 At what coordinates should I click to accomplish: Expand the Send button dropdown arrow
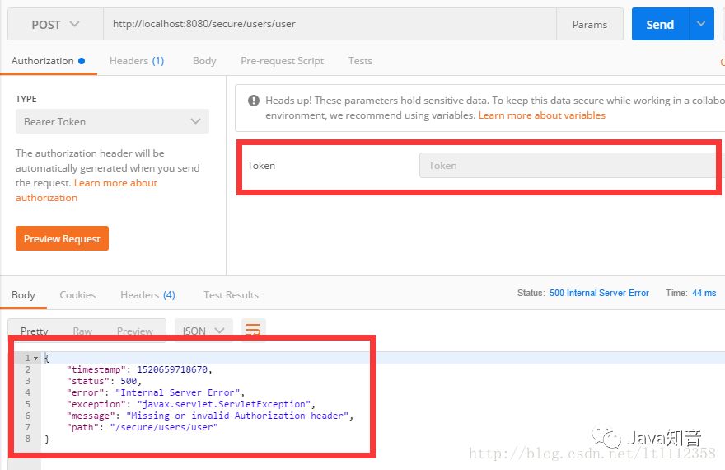(701, 24)
